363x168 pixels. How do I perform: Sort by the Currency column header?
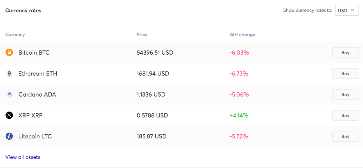tap(15, 35)
